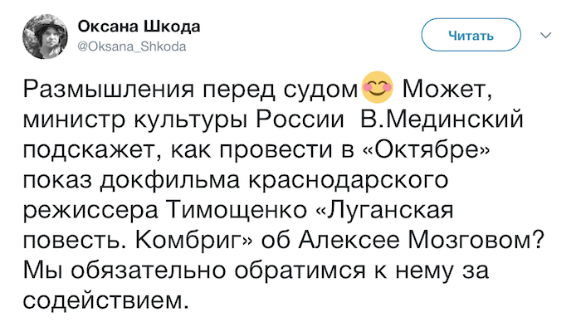Viewport: 581px width, 322px height.
Task: Click the name Мозговом in tweet
Action: [x=476, y=241]
